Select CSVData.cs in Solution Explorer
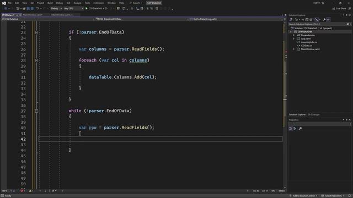353x198 pixels. 307,46
